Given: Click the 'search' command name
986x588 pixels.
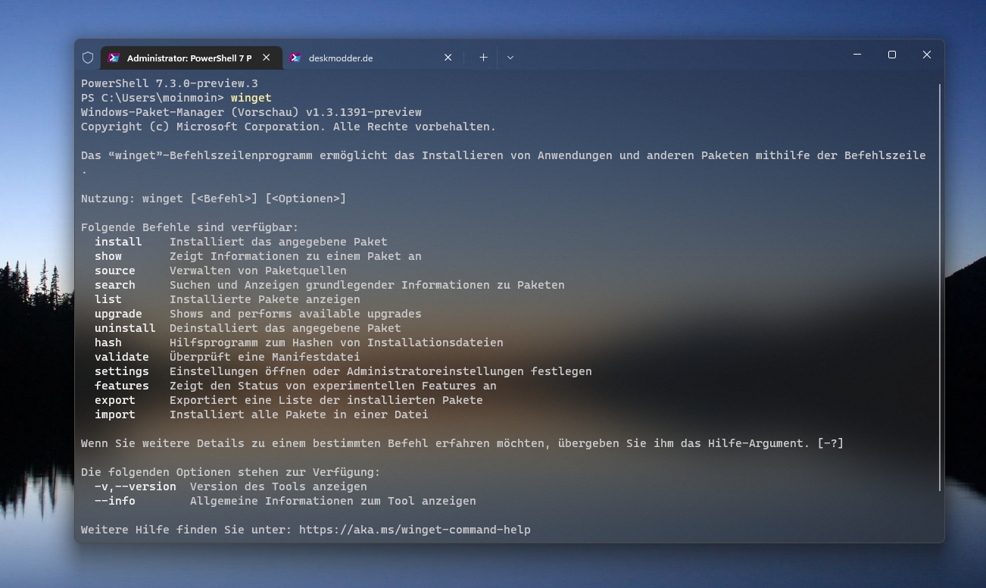Looking at the screenshot, I should (x=115, y=285).
